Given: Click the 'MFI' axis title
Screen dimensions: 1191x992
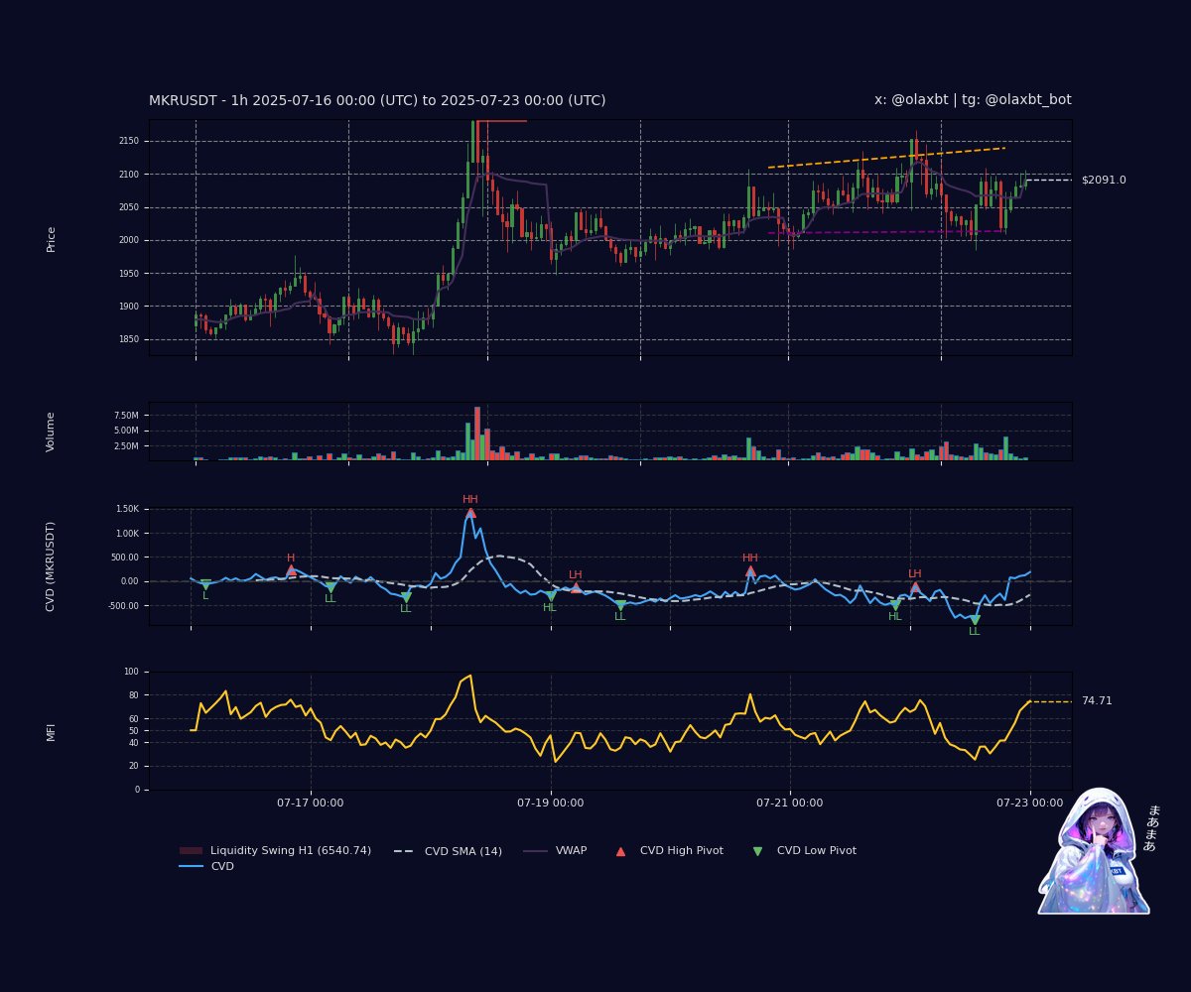Looking at the screenshot, I should click(x=51, y=732).
